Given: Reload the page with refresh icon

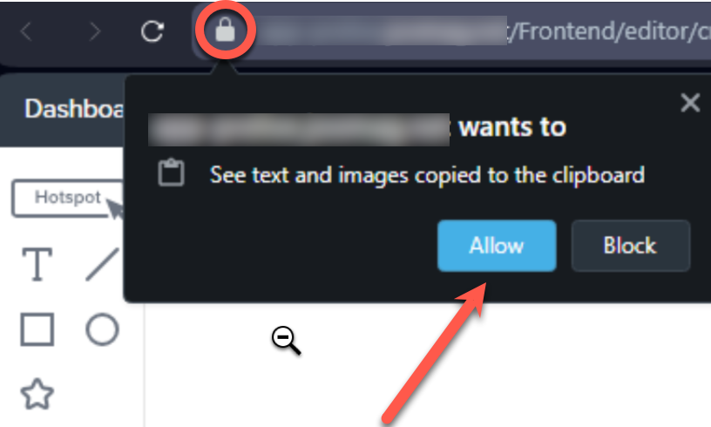Looking at the screenshot, I should (152, 31).
